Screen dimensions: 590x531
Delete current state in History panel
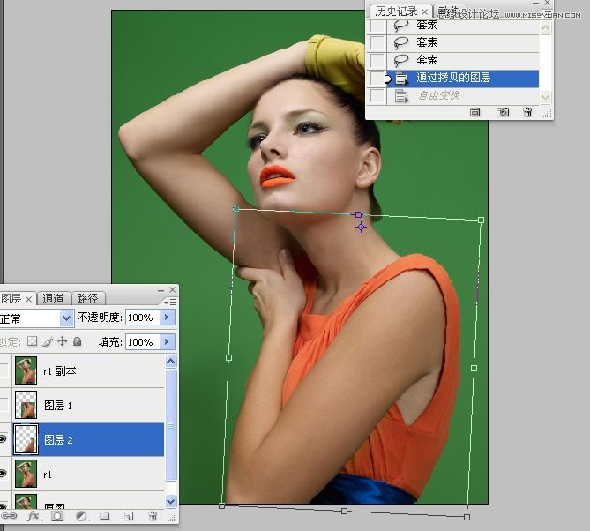coord(527,112)
